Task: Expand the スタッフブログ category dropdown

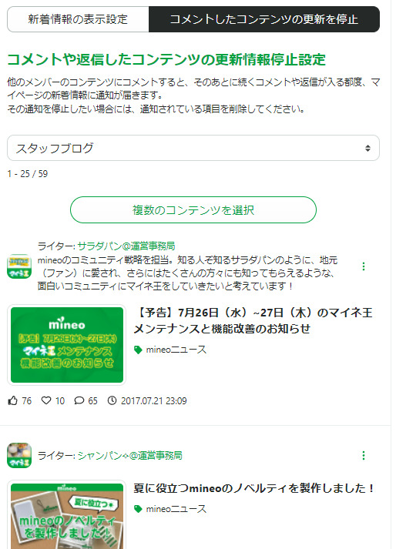Action: coord(193,148)
